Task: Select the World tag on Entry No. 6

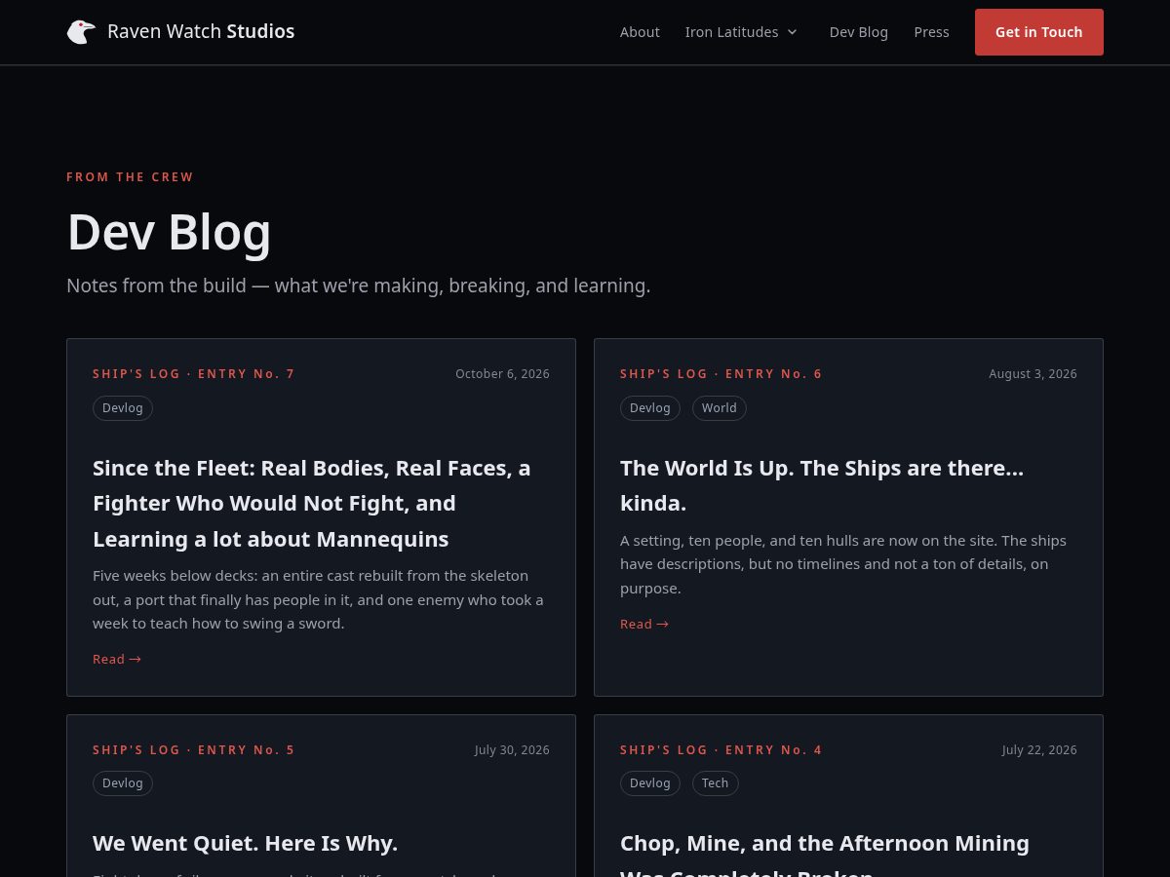Action: click(720, 408)
